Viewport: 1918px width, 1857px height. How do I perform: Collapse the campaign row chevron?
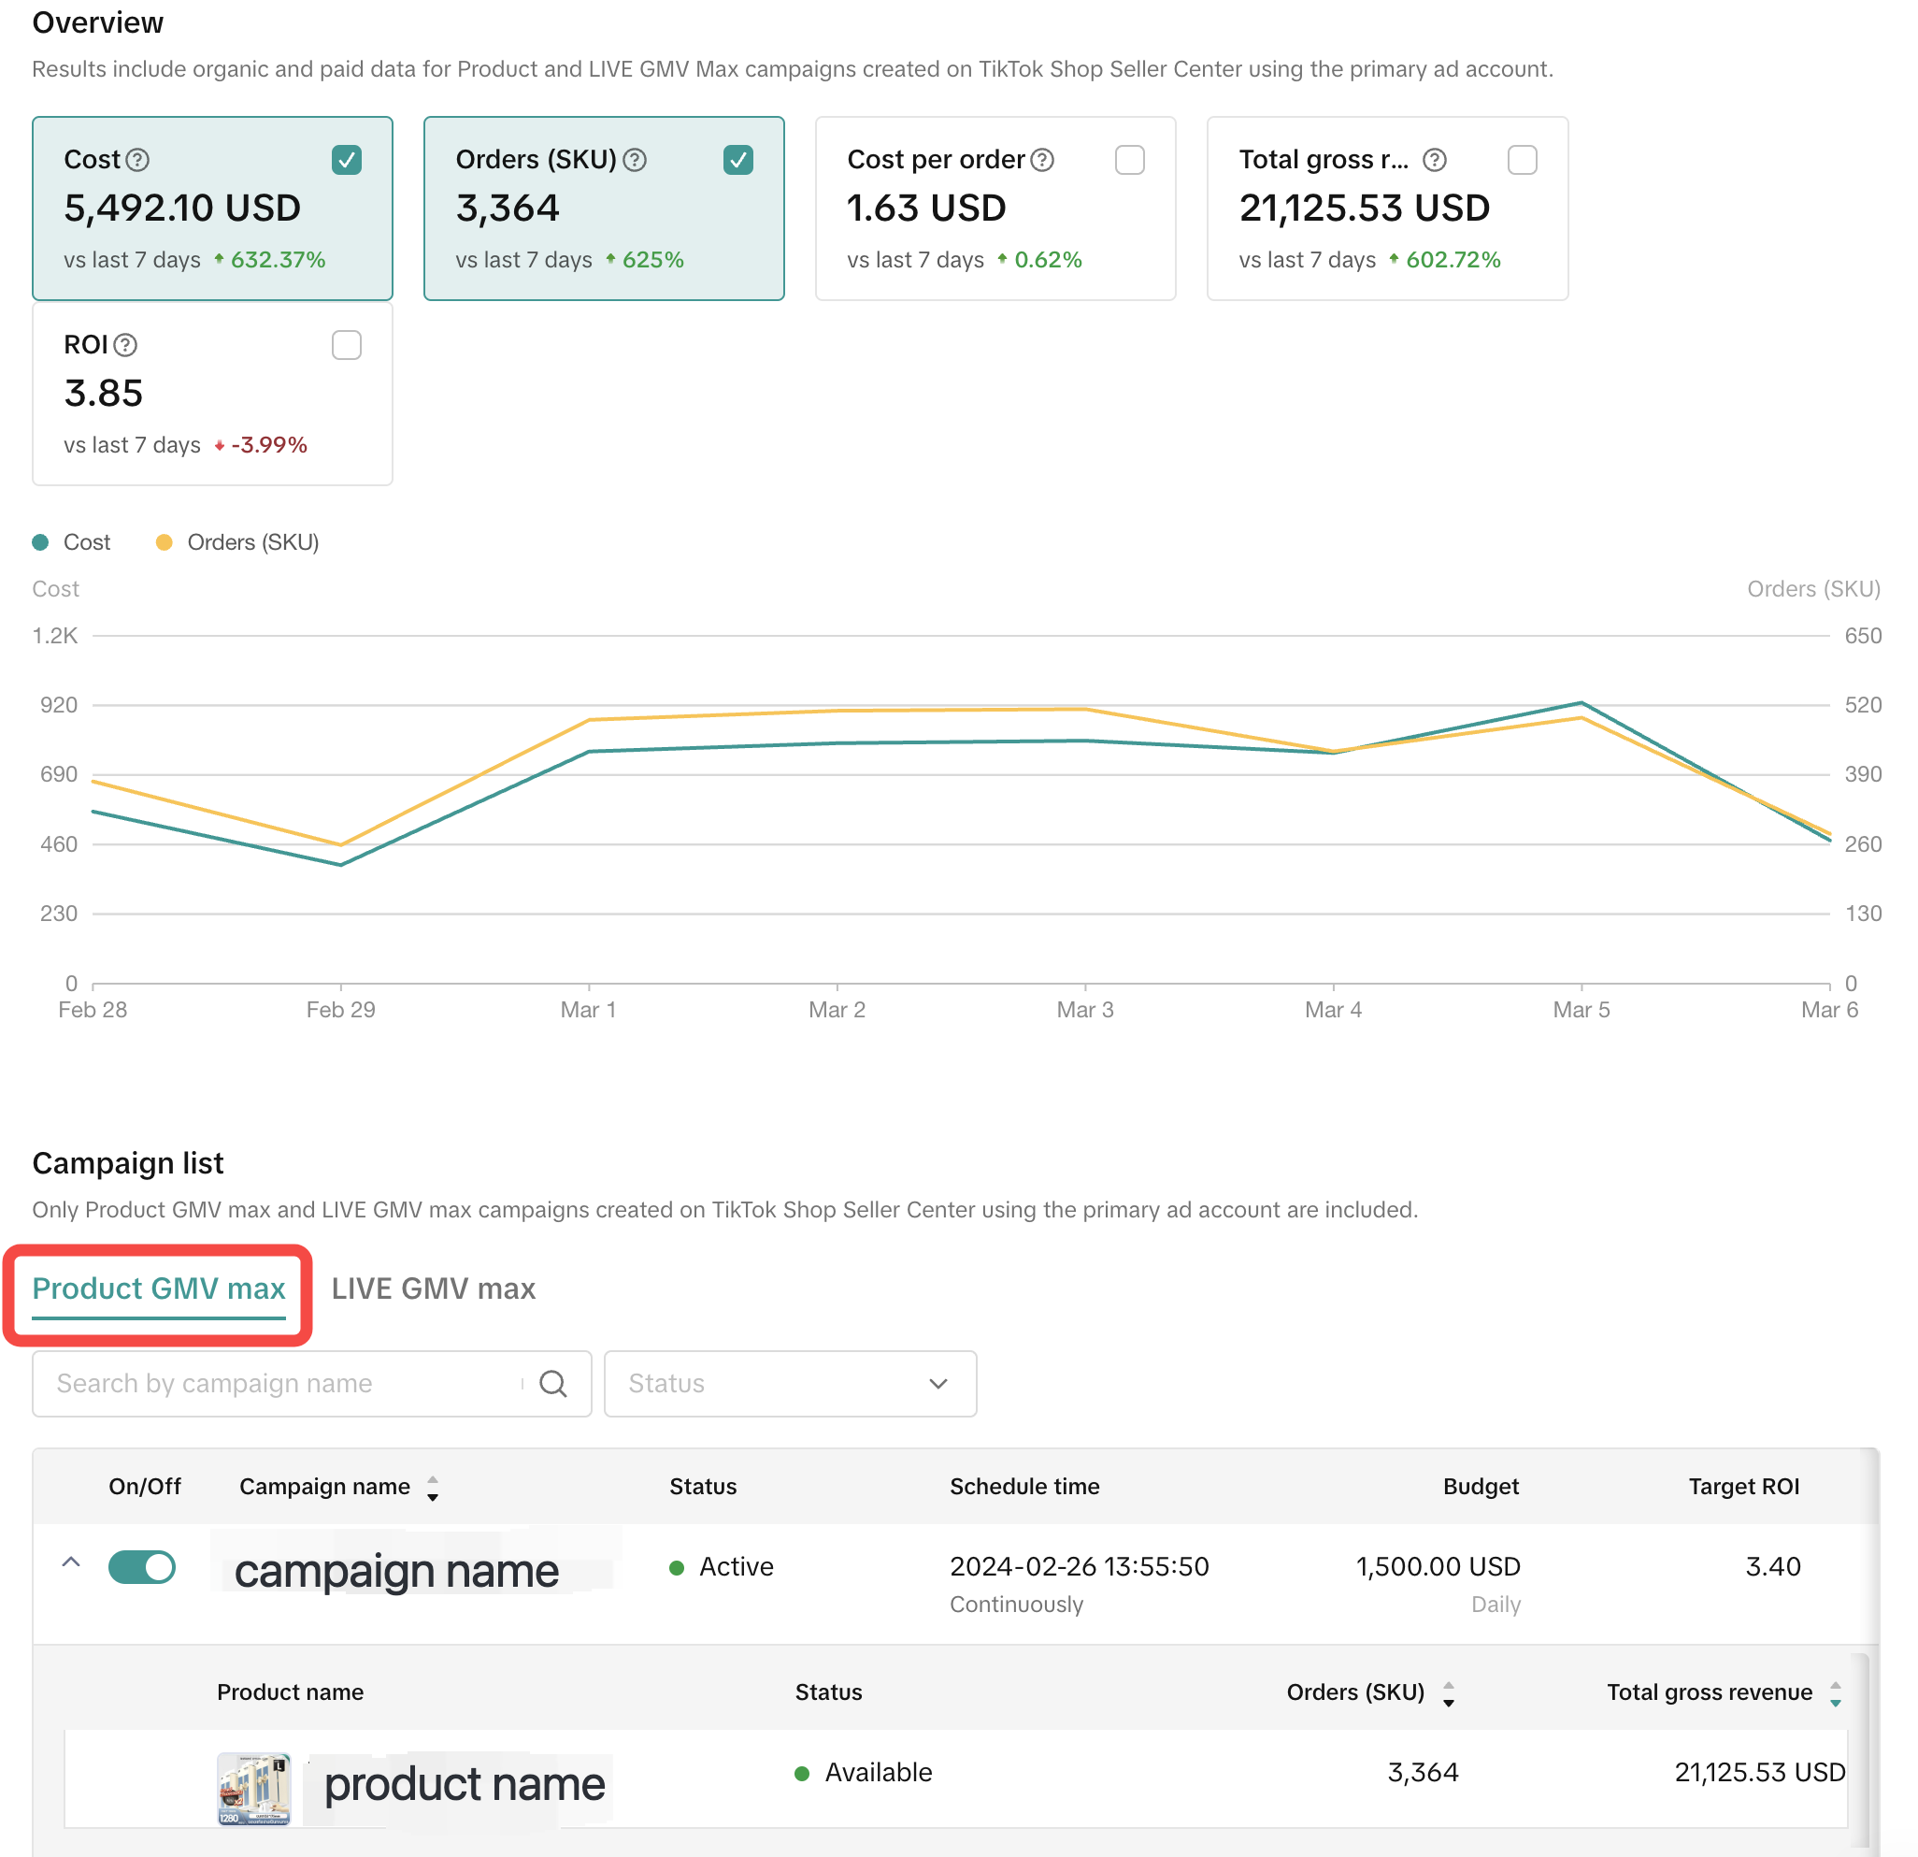[70, 1562]
